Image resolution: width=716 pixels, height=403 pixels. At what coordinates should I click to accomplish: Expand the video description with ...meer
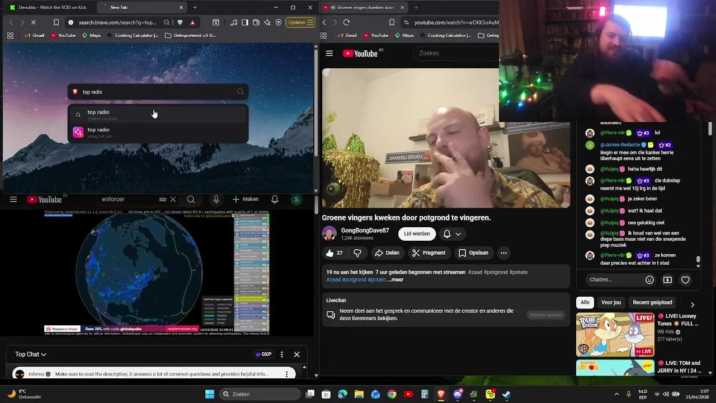pos(395,280)
